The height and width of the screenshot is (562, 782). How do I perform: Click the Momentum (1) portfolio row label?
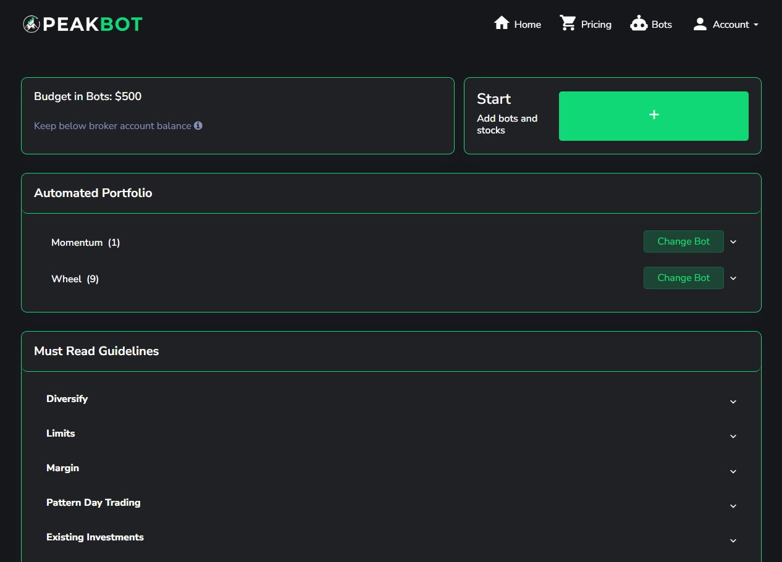click(x=85, y=243)
